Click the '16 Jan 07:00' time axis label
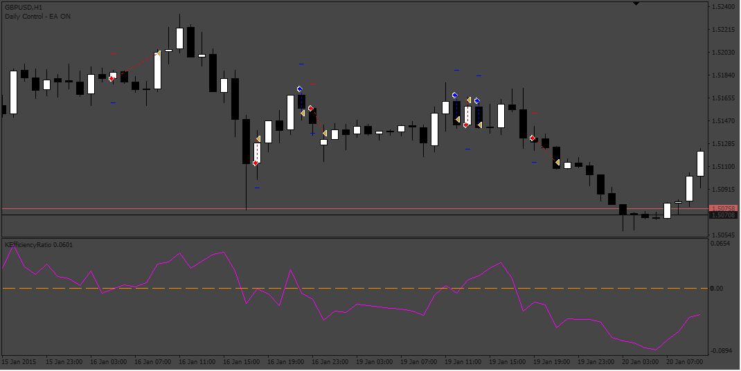 pos(152,361)
